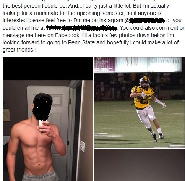Open the football player photo
This screenshot has height=181, width=185.
coord(139,102)
